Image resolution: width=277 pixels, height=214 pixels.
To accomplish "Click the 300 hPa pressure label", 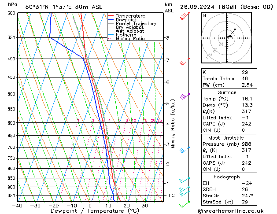I will (x=12, y=13).
